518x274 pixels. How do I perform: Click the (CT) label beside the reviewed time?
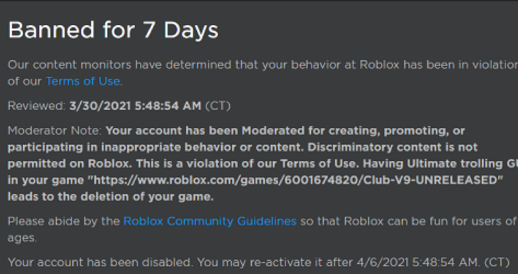(x=218, y=106)
